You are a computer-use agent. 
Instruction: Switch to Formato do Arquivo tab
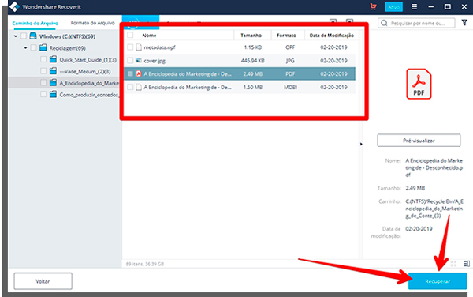pyautogui.click(x=92, y=23)
